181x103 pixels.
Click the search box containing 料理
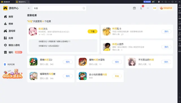59,8
